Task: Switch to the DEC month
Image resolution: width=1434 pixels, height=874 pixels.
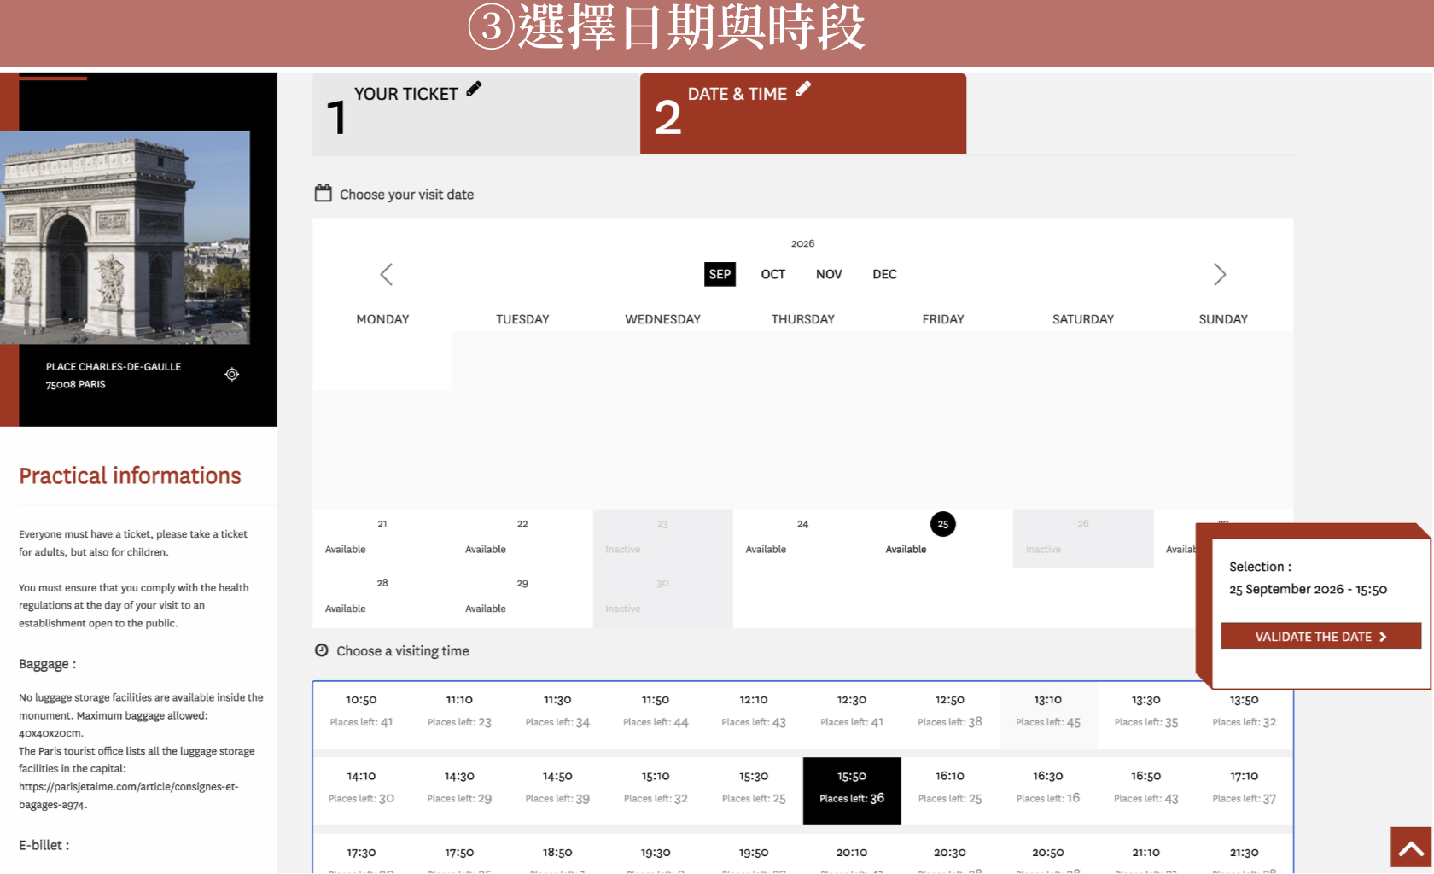Action: click(x=884, y=274)
